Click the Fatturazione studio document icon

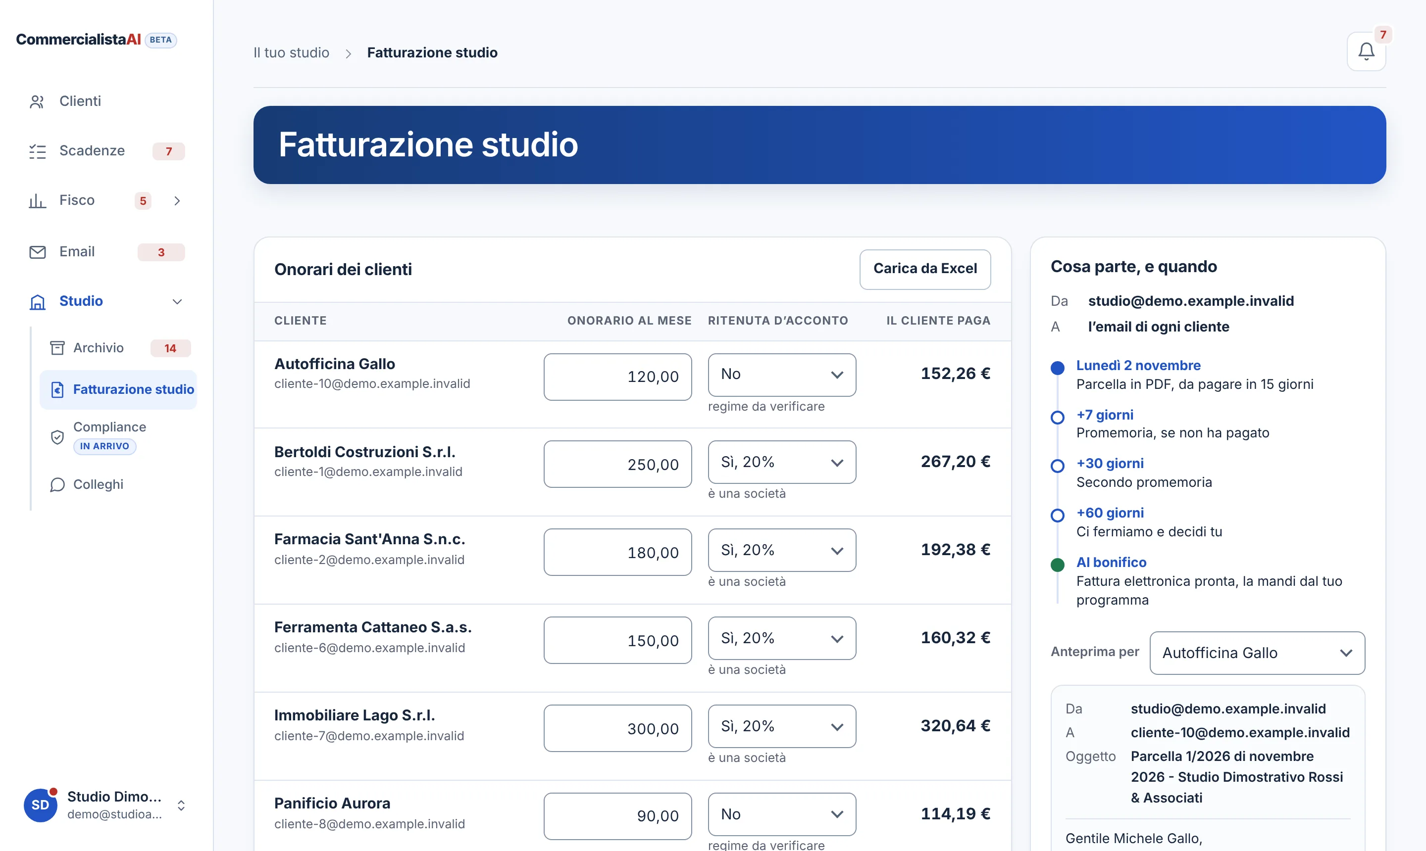click(57, 390)
